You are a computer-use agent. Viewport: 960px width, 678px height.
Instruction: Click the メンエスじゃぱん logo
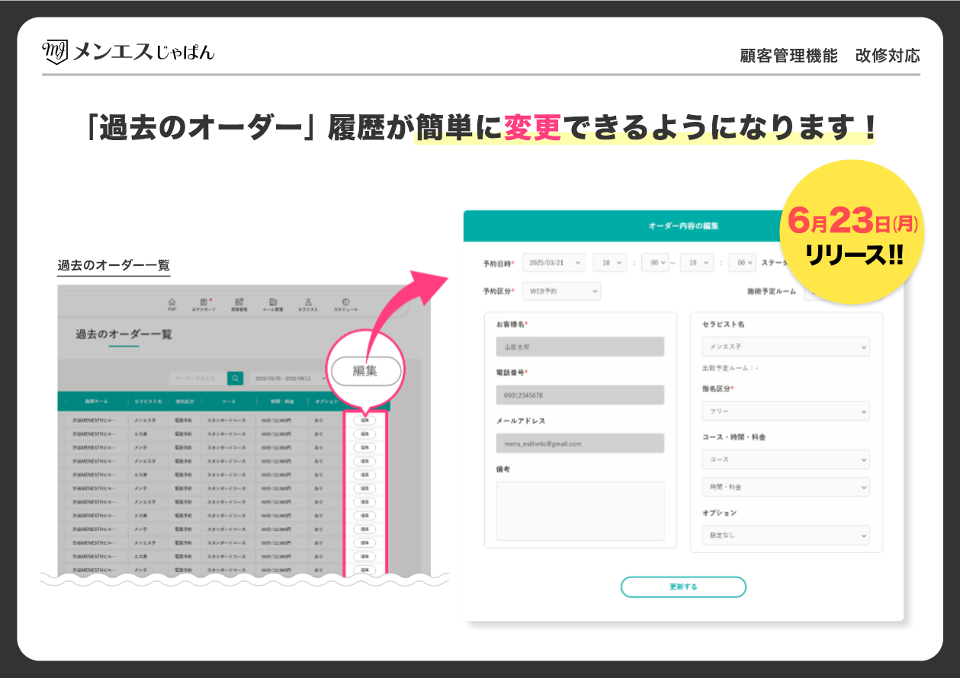point(128,52)
